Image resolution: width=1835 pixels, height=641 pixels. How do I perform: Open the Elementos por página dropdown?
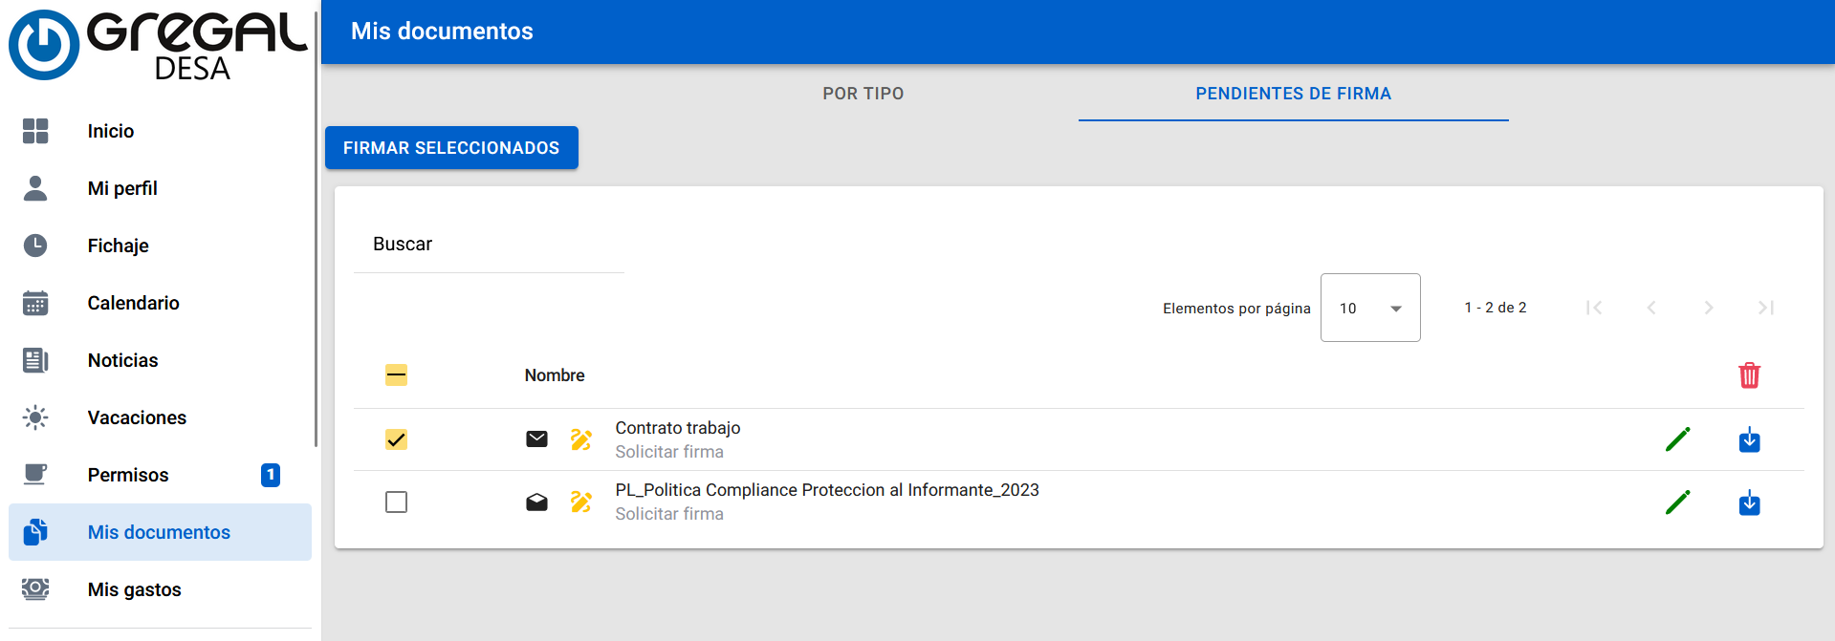tap(1369, 308)
